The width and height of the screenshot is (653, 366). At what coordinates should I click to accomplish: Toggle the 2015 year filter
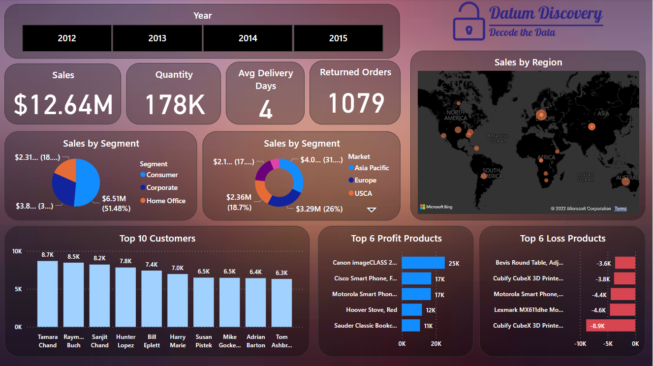tap(338, 38)
